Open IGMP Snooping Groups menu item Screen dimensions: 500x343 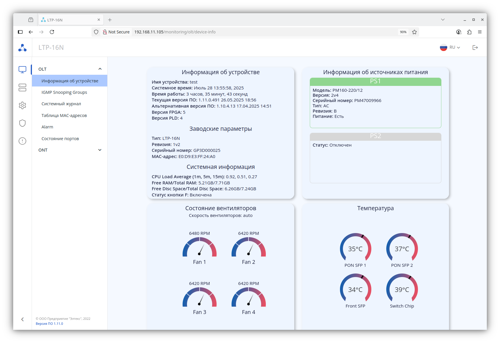(x=64, y=92)
